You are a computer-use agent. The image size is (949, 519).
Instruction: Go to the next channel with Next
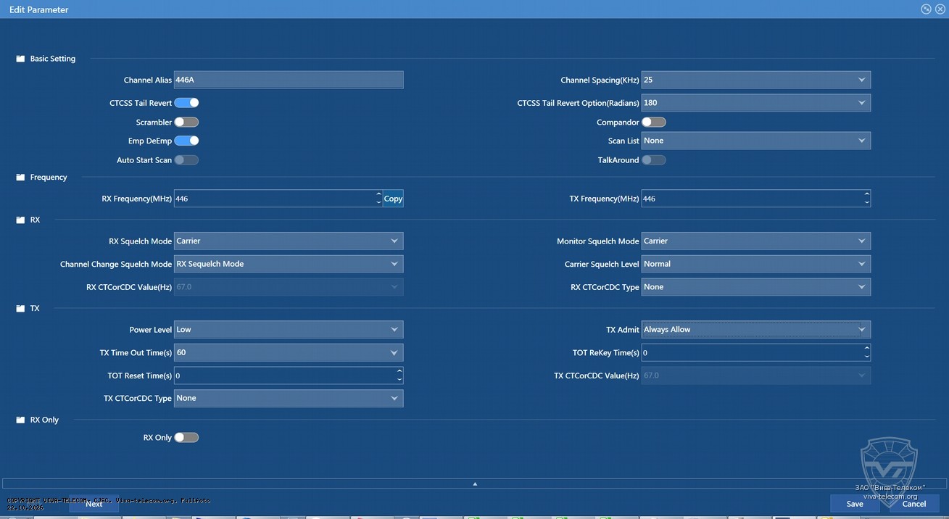[94, 504]
